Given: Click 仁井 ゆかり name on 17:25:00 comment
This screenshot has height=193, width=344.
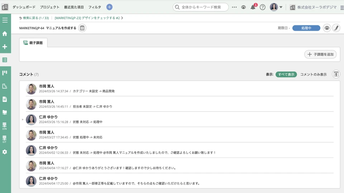Looking at the screenshot, I should [48, 178].
